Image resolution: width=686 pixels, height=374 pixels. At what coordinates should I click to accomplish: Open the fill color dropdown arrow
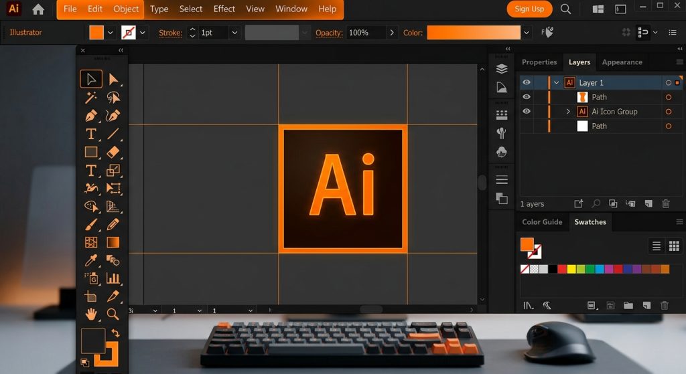click(x=111, y=32)
